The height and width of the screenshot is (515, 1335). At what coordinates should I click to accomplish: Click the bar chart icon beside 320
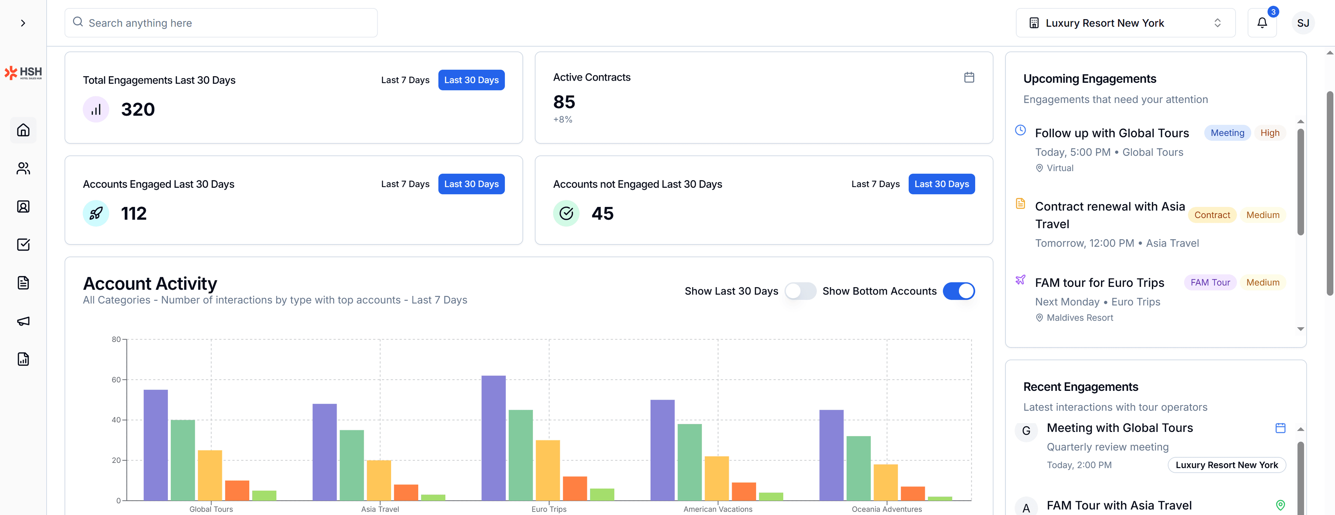tap(96, 109)
